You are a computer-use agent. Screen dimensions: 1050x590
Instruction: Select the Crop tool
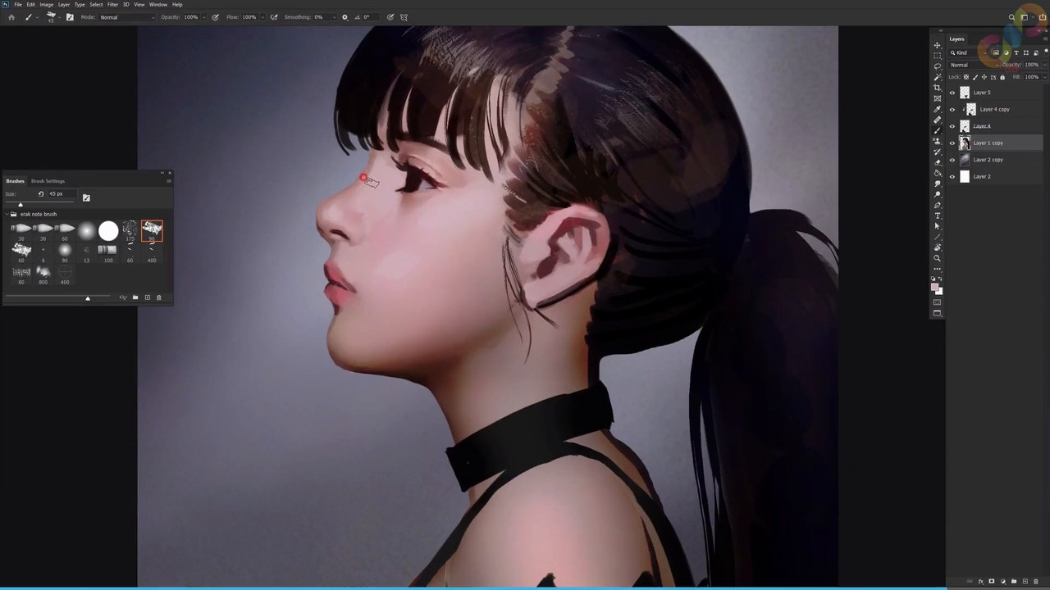pyautogui.click(x=938, y=88)
